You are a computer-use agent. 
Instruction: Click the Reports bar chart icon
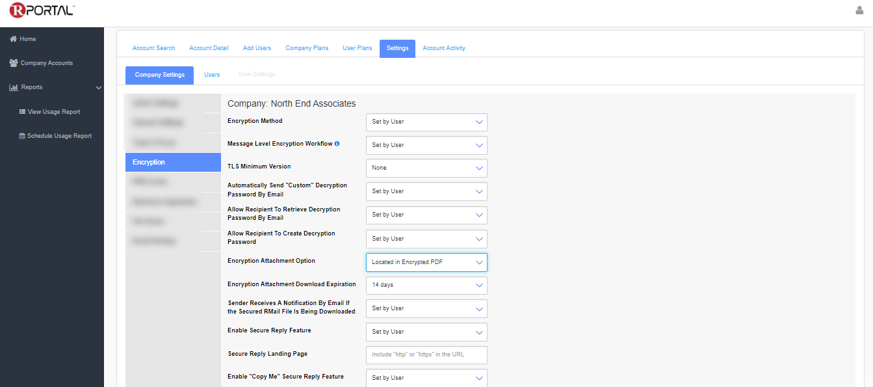click(14, 87)
